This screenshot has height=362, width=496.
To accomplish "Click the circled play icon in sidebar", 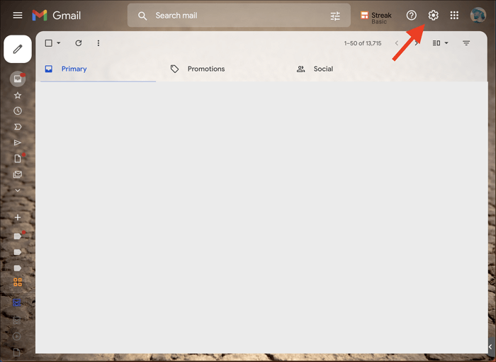I will (17, 336).
